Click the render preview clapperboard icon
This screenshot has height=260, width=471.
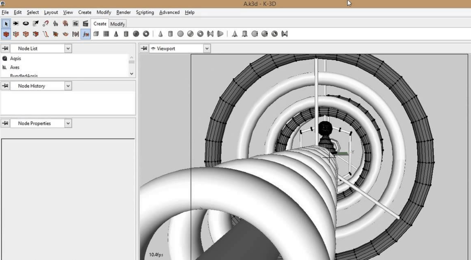[75, 23]
